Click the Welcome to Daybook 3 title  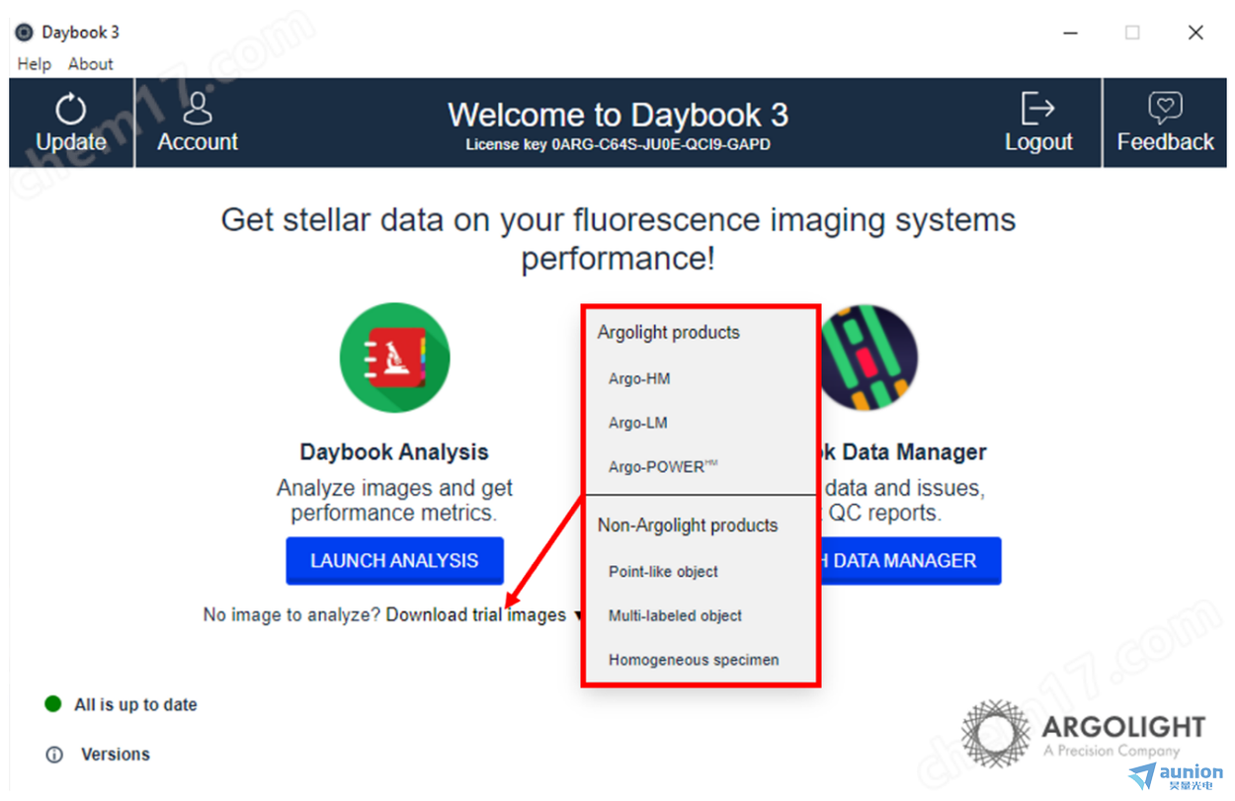618,115
